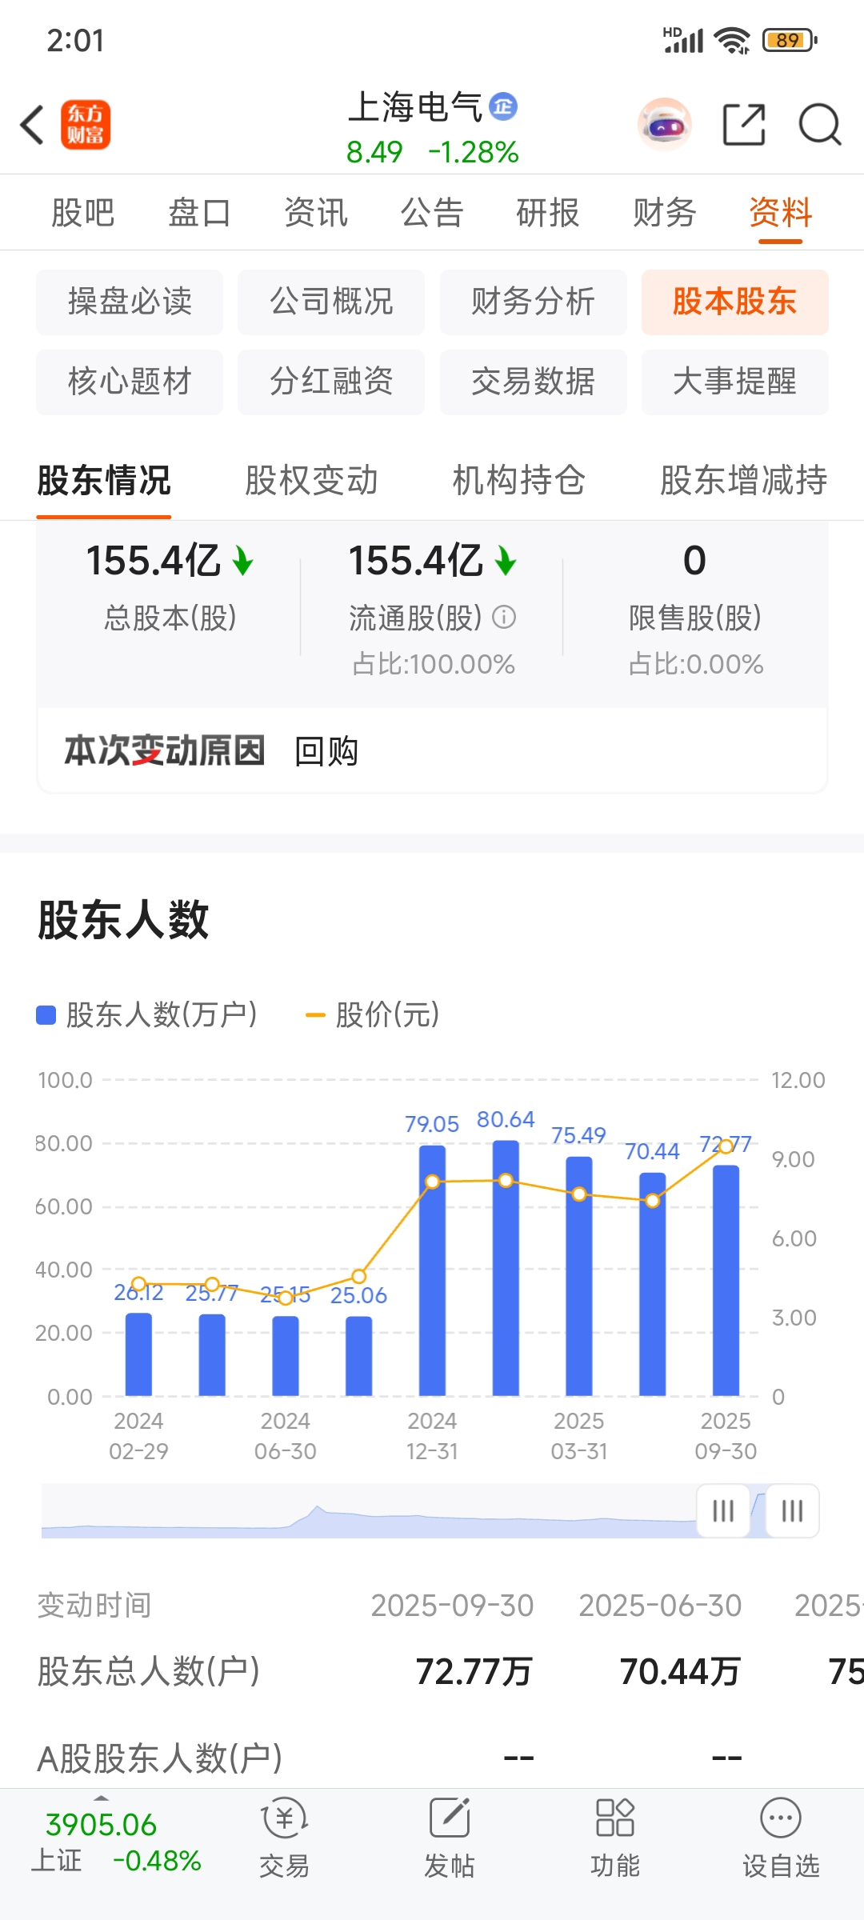Tap info icon beside 流通股(股)
The width and height of the screenshot is (864, 1920).
[504, 617]
